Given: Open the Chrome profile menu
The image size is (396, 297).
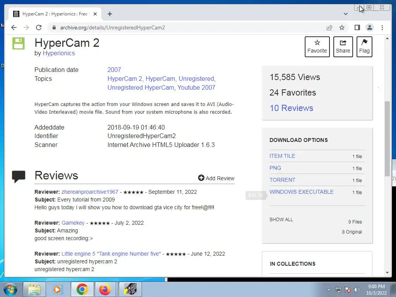Looking at the screenshot, I should click(369, 27).
